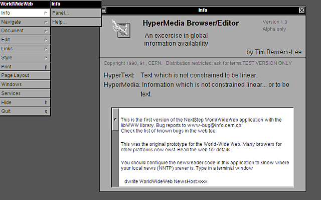The image size is (321, 200).
Task: Open the Document submenu
Action: pyautogui.click(x=25, y=31)
